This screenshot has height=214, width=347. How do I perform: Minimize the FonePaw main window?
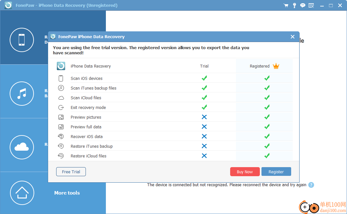[x=322, y=5]
